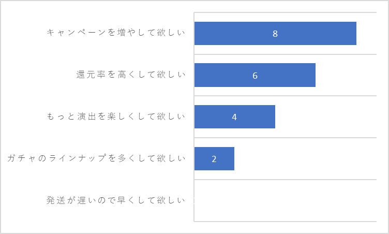Click the gridline below the 8 bar
Viewport: 389px width, 234px height.
pos(286,54)
